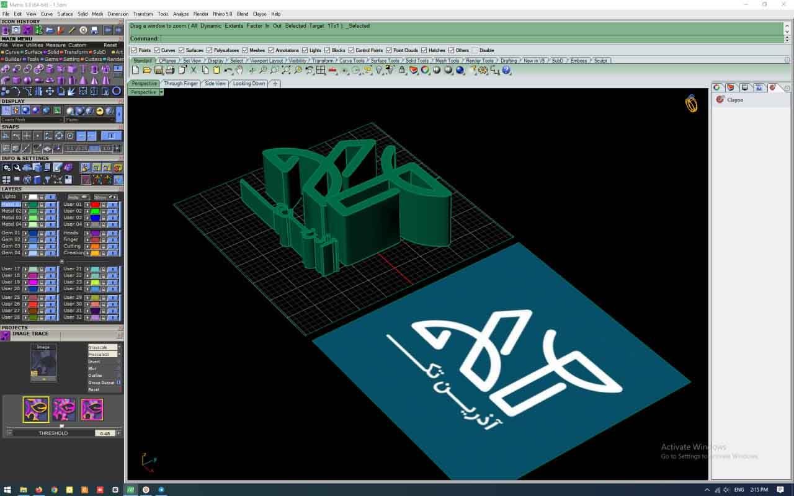Toggle the Polysurfaces filter checkbox
The height and width of the screenshot is (496, 794).
[x=210, y=50]
